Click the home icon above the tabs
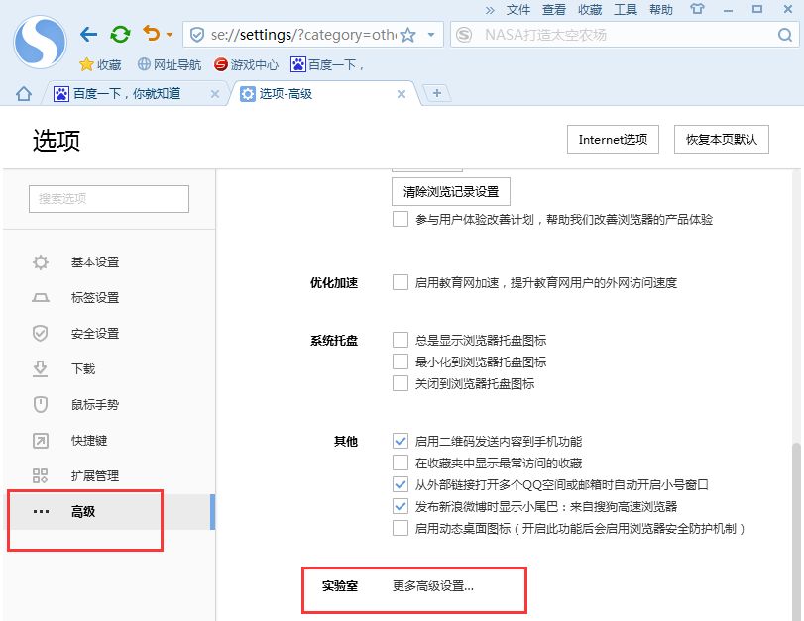Image resolution: width=804 pixels, height=621 pixels. coord(22,93)
